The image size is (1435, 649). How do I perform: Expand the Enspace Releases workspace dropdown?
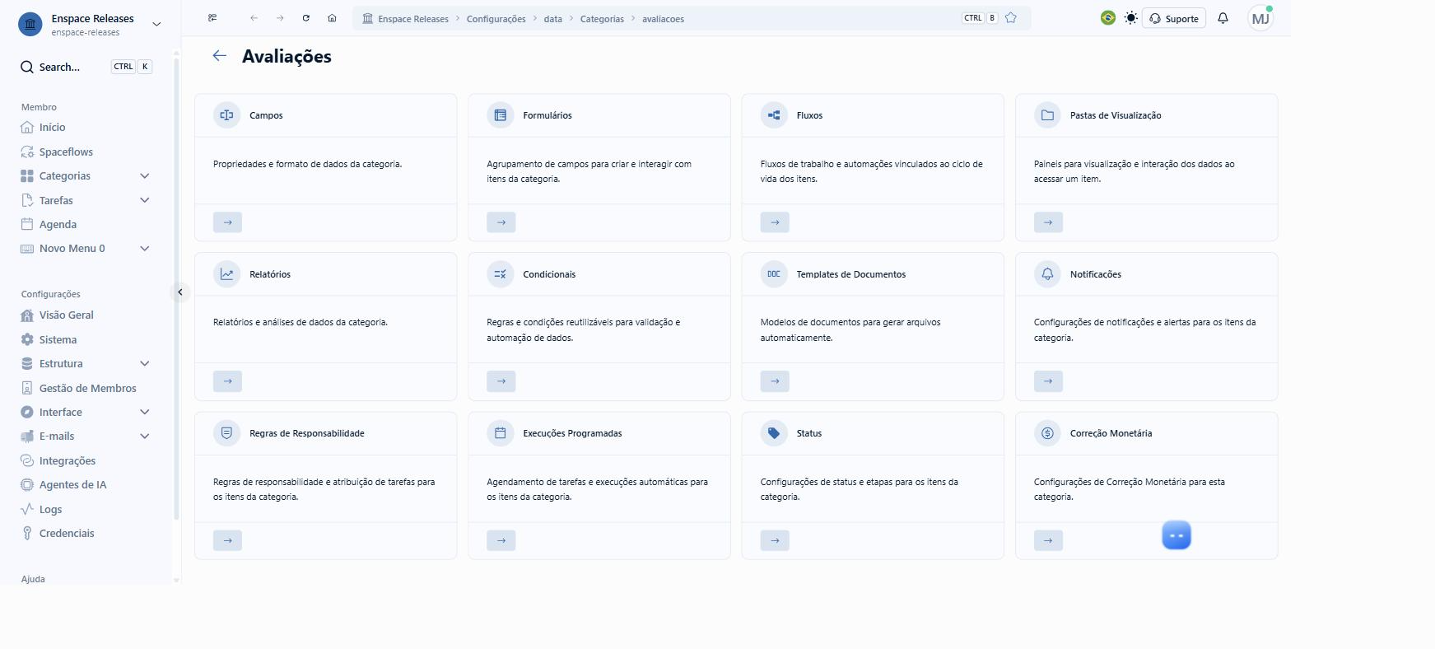(156, 25)
